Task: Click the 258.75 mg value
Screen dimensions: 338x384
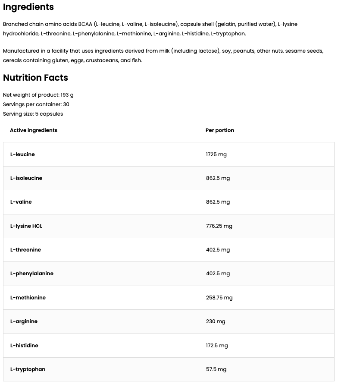Action: coord(219,298)
